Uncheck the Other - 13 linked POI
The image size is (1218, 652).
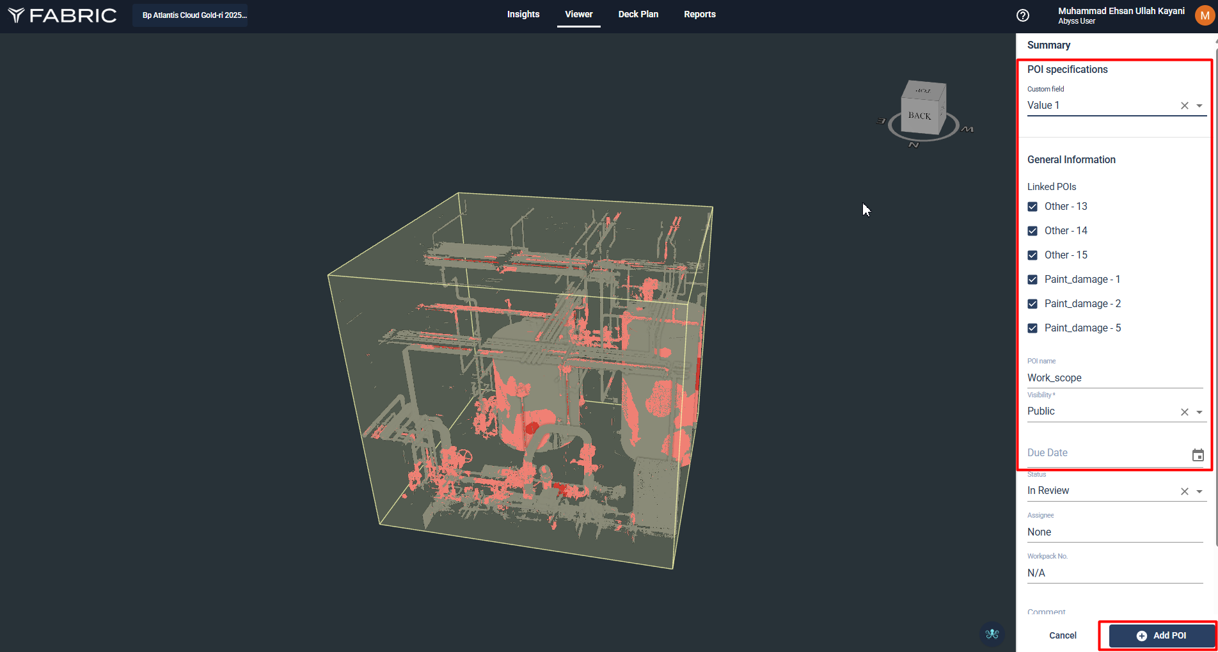[1032, 207]
